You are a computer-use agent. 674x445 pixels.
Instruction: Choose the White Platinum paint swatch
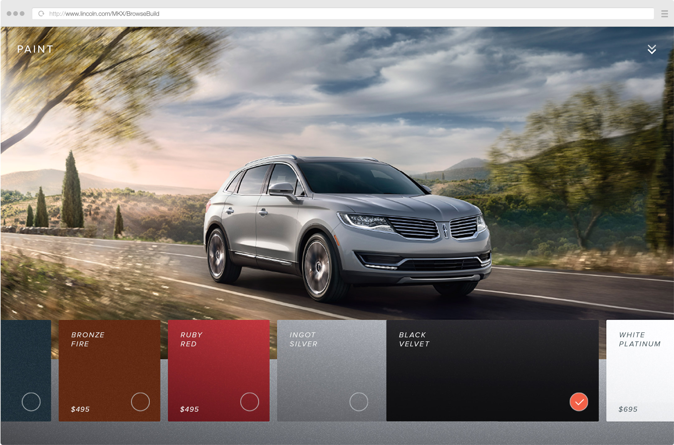(640, 371)
